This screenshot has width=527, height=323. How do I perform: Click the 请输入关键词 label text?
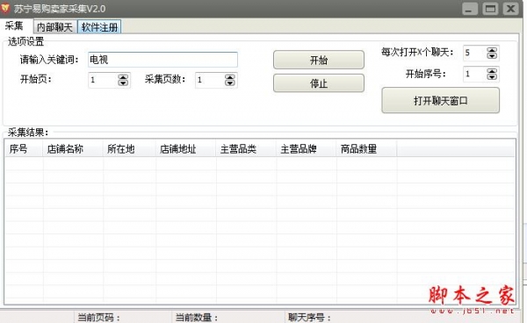coord(49,60)
